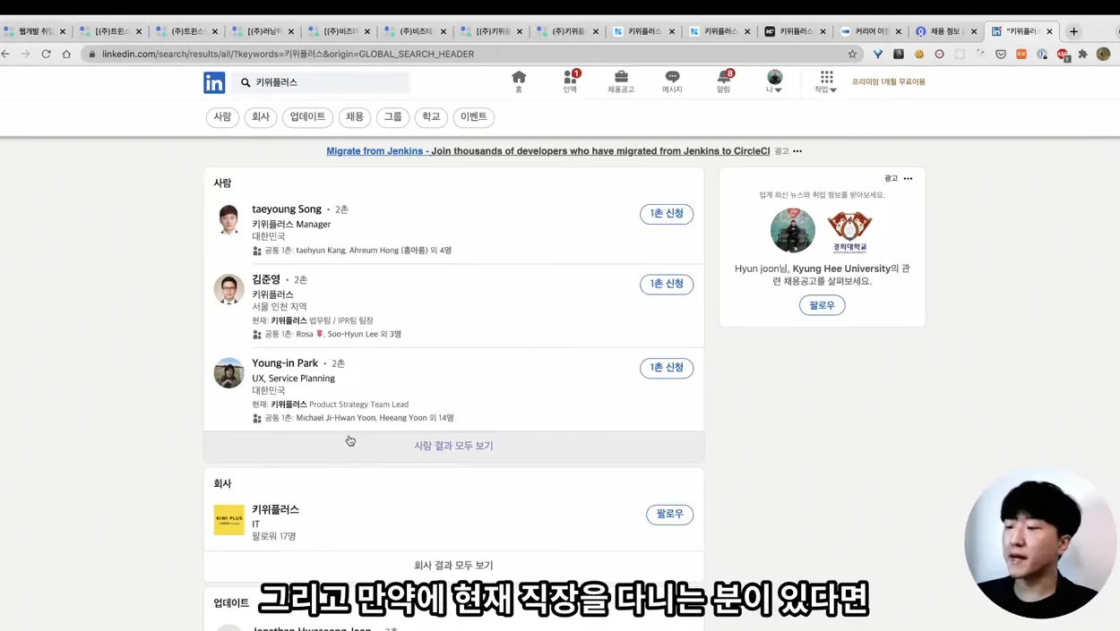Click Young-in Park's profile photo
The width and height of the screenshot is (1120, 631).
pos(229,373)
